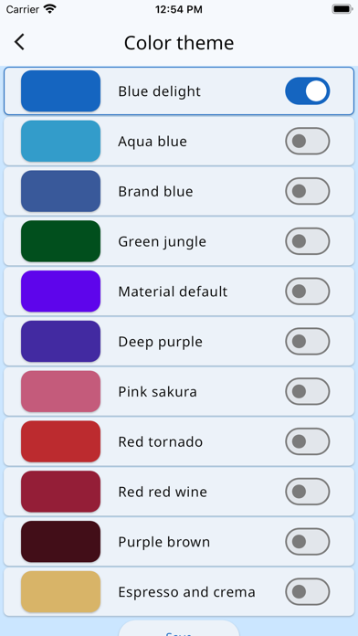This screenshot has width=358, height=636.
Task: Enable the Red tornado switch
Action: pos(308,441)
